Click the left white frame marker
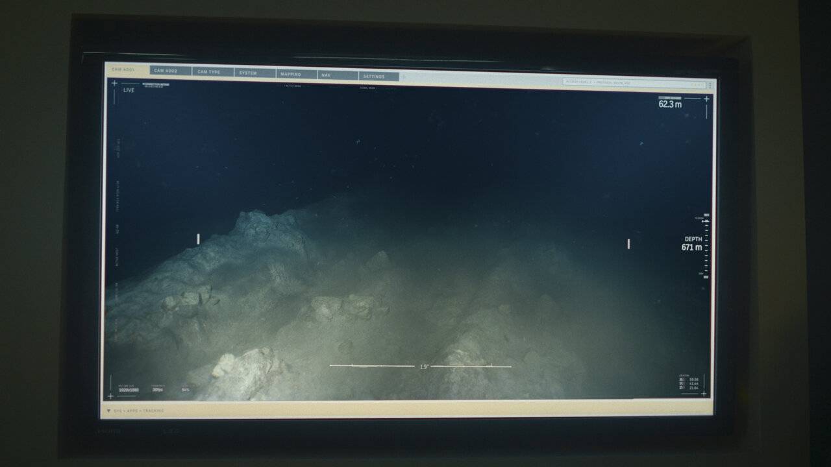Image resolution: width=831 pixels, height=467 pixels. [198, 239]
